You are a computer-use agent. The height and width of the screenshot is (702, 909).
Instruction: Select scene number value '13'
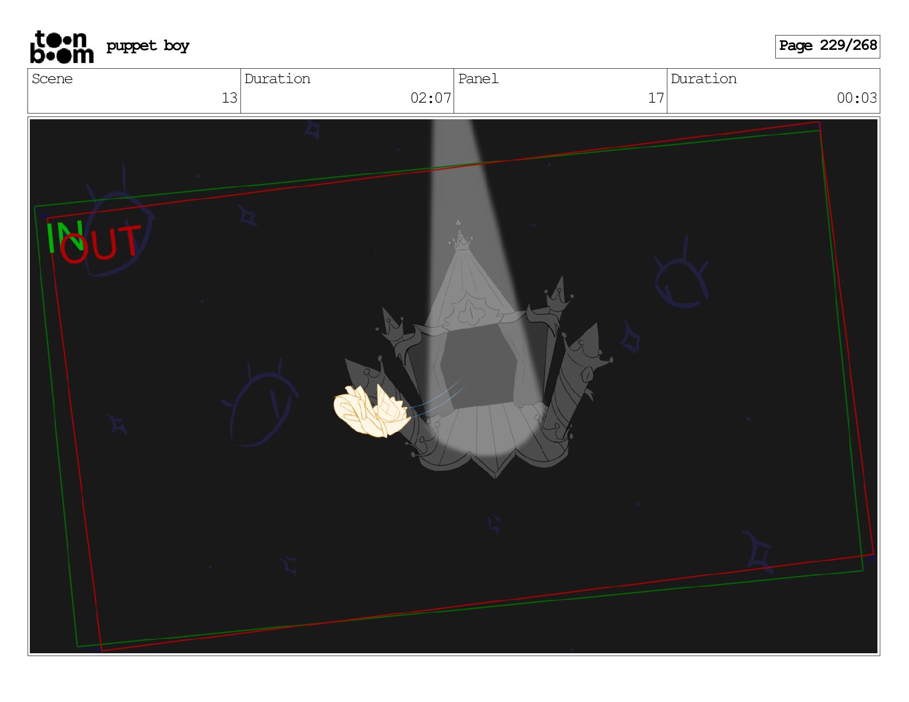click(x=230, y=98)
